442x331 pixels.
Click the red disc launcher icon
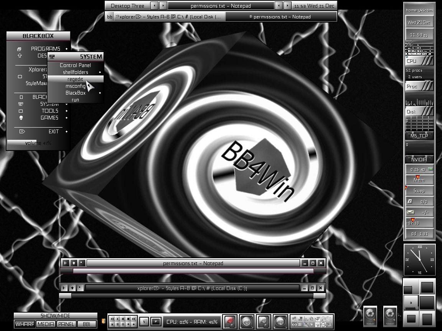pyautogui.click(x=230, y=321)
